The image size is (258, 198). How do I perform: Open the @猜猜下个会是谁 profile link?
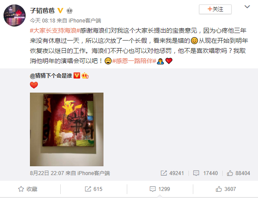coord(51,76)
